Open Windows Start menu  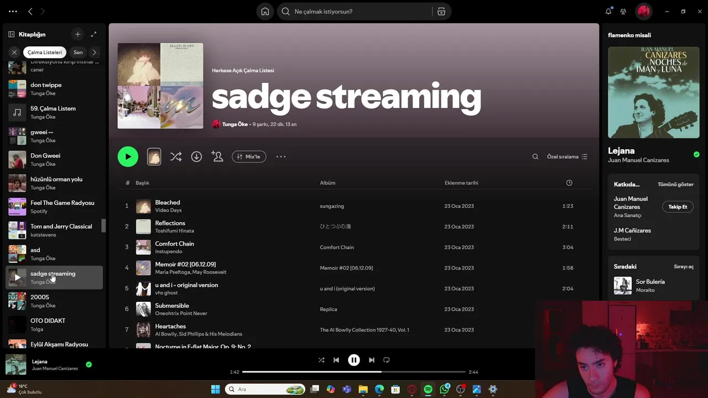(x=215, y=389)
